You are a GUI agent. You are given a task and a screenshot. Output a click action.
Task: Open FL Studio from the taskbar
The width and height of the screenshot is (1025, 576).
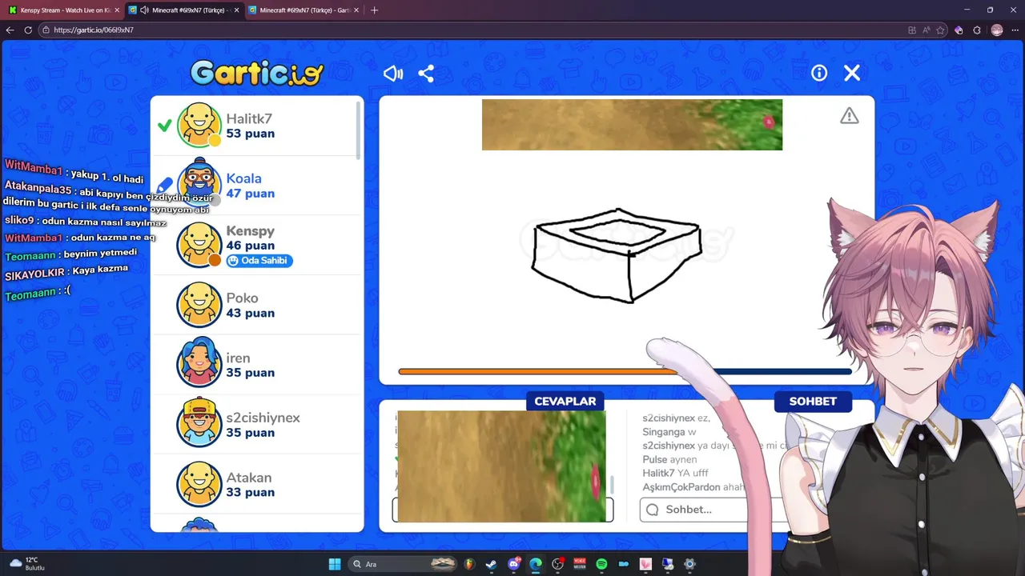(x=469, y=564)
